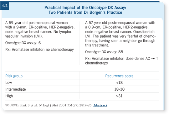The height and width of the screenshot is (114, 169).
Task: Click the 59-year-old patient description paragraph
Action: point(40,29)
